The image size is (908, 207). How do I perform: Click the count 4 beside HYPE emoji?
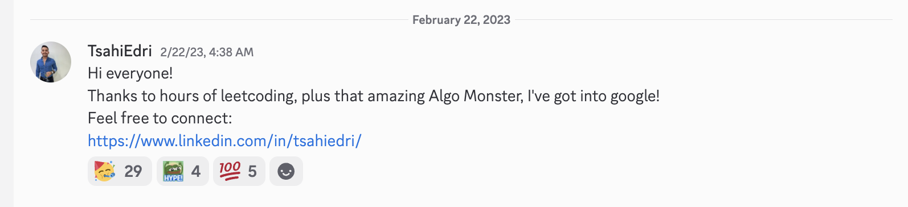[196, 171]
